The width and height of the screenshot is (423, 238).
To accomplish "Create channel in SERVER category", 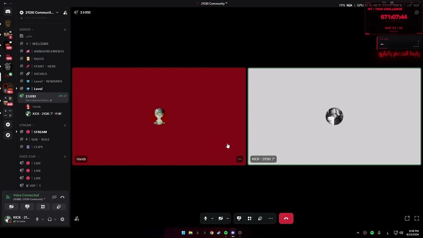I will click(65, 30).
